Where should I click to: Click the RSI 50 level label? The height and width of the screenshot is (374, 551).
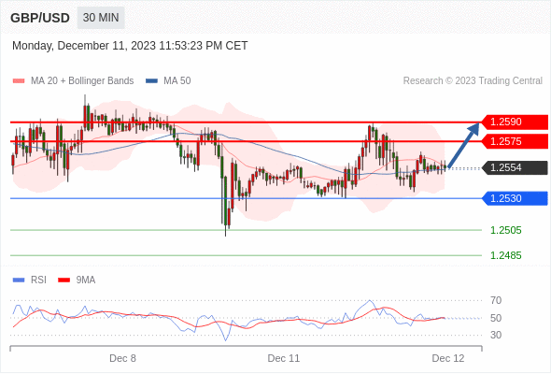click(x=496, y=318)
